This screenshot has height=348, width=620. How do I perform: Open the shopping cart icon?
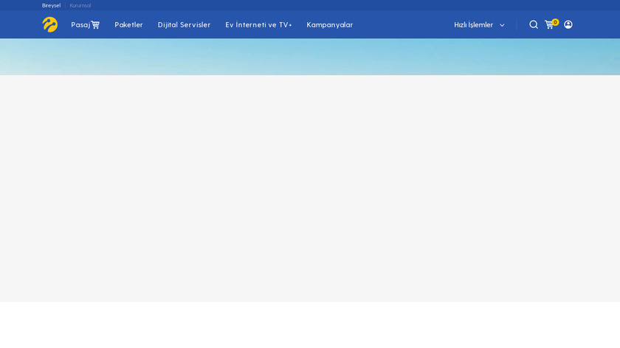pyautogui.click(x=551, y=24)
